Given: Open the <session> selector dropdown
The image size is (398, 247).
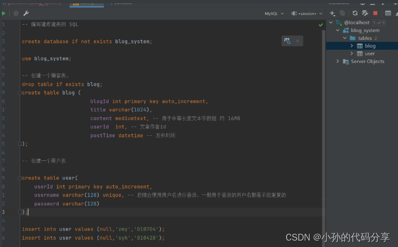Looking at the screenshot, I should click(x=306, y=13).
